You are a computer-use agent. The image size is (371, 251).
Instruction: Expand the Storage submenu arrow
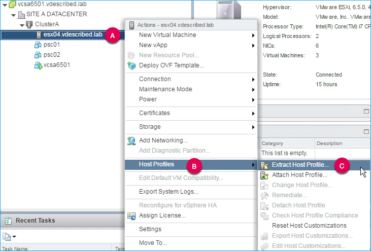pyautogui.click(x=253, y=127)
